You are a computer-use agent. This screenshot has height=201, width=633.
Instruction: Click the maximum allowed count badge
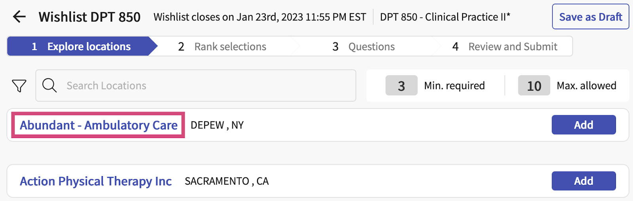point(534,85)
